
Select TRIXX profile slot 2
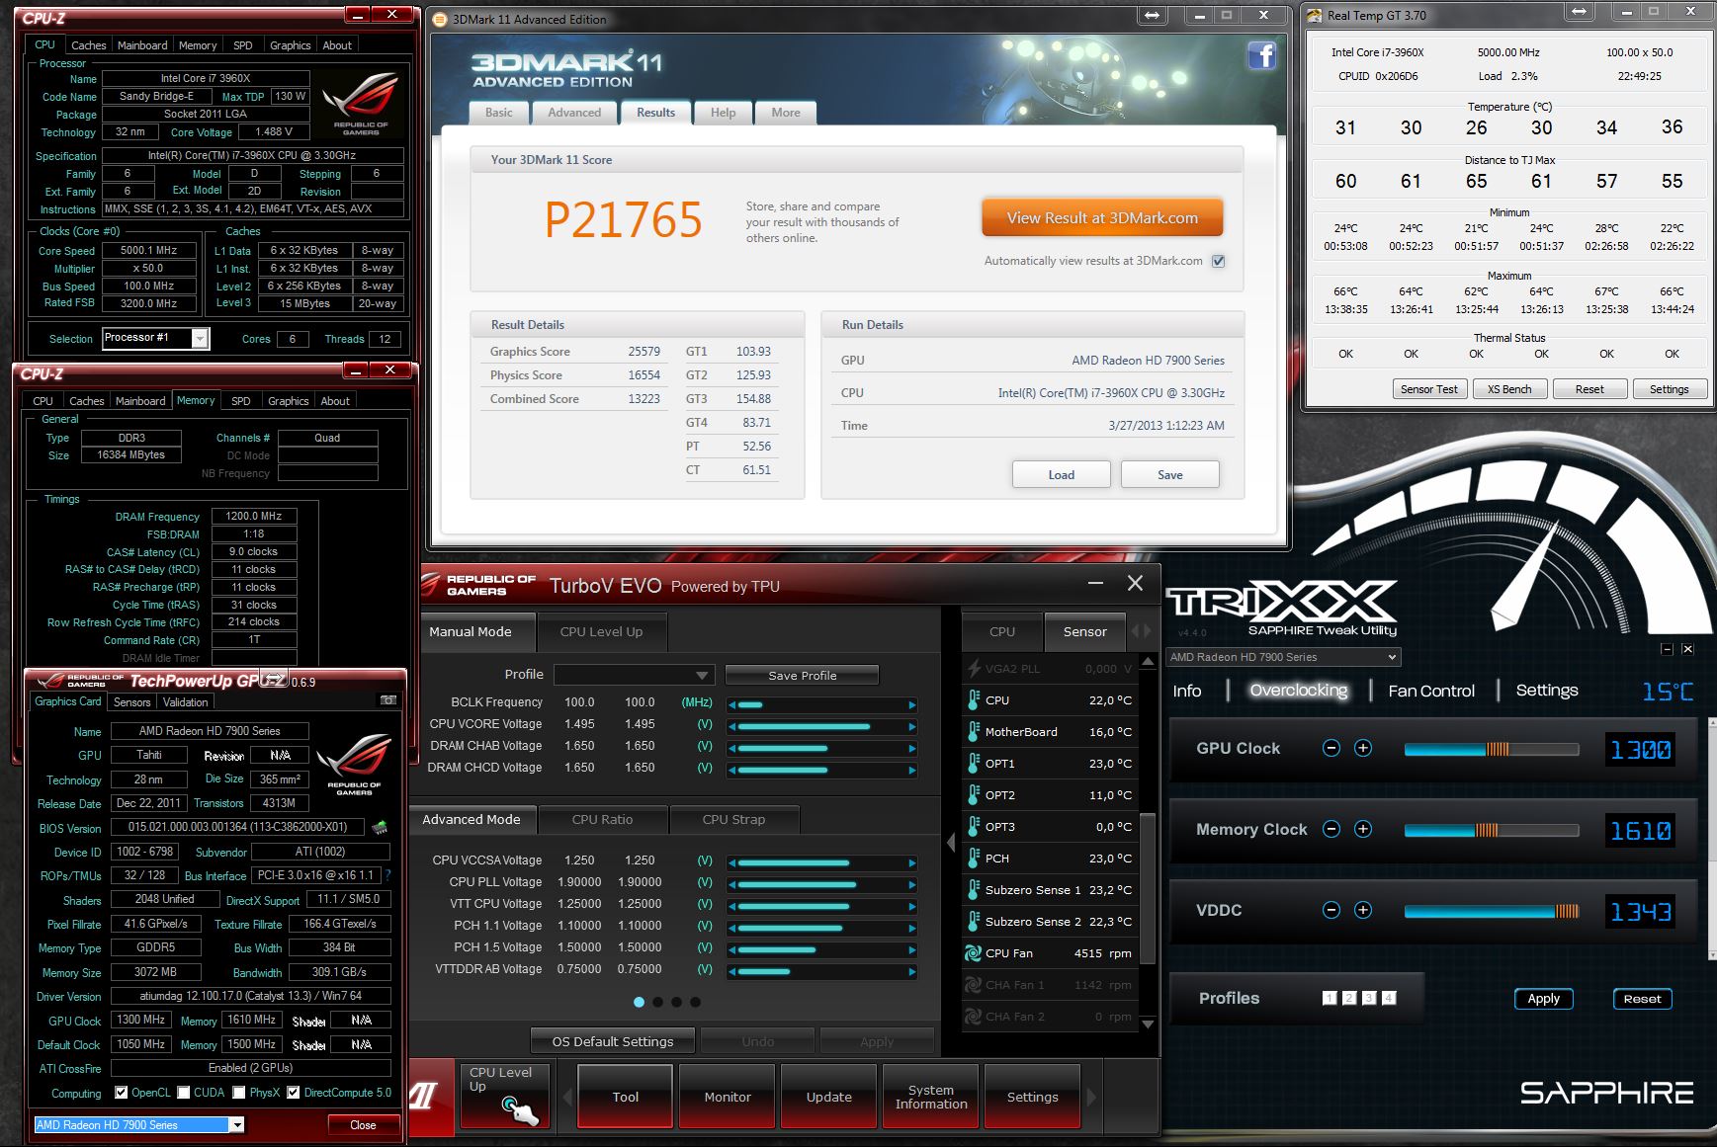tap(1349, 998)
